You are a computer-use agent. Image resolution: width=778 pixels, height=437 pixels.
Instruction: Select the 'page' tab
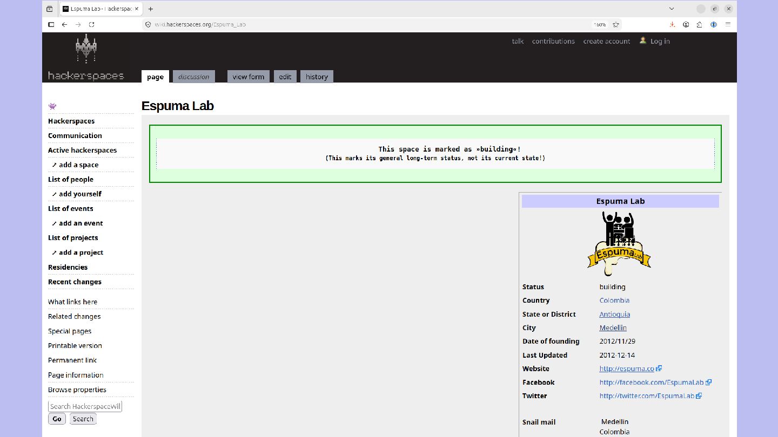click(x=155, y=77)
